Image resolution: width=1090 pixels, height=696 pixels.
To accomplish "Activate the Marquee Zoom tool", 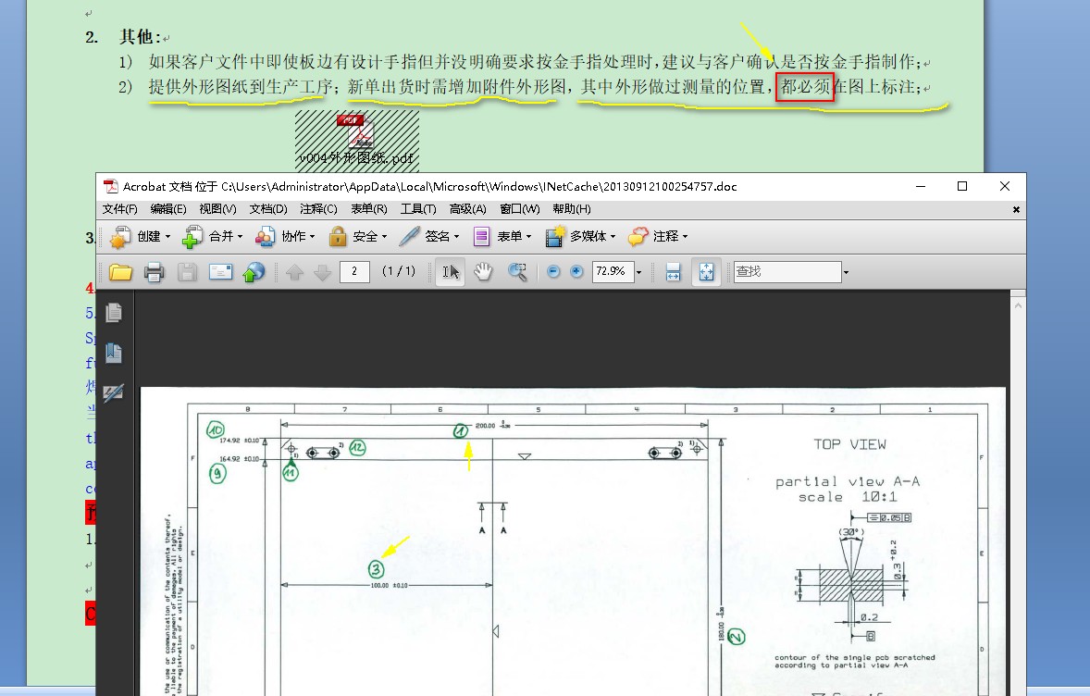I will 518,272.
